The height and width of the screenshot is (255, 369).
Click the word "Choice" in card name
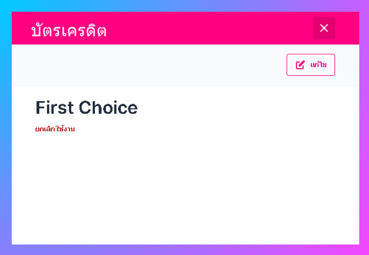[108, 107]
